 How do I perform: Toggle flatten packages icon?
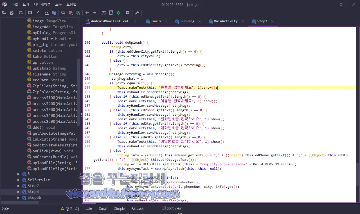tap(54, 13)
